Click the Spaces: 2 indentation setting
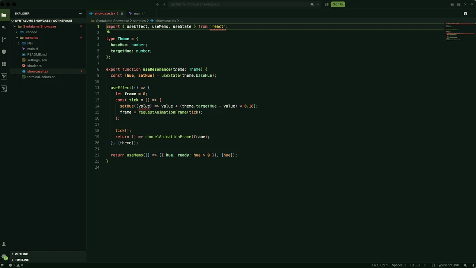476x268 pixels. (399, 265)
